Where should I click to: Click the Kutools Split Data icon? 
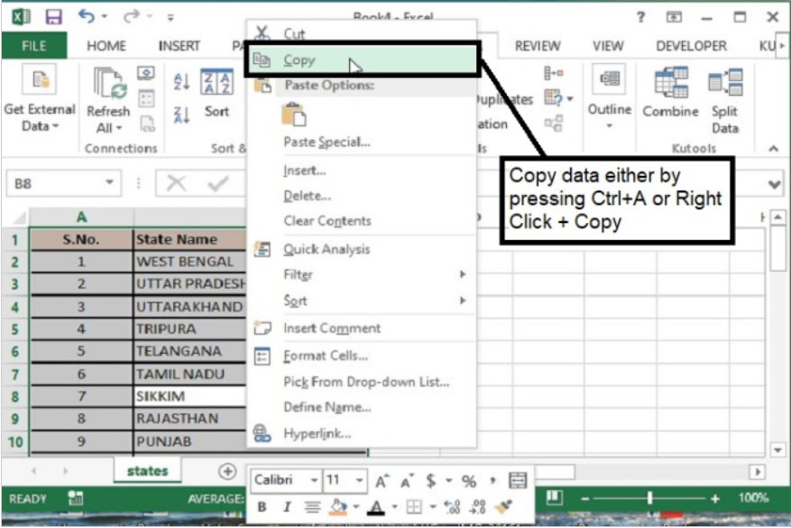pyautogui.click(x=725, y=83)
